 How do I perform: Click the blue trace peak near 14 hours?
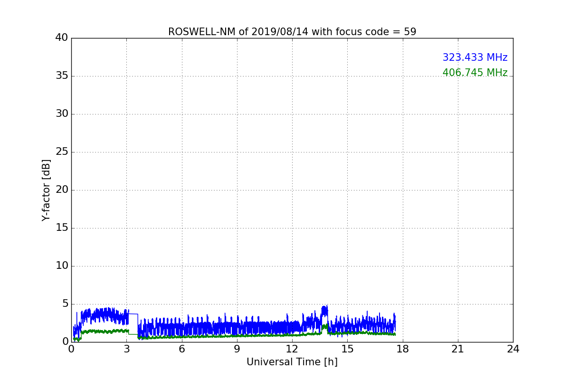point(324,310)
